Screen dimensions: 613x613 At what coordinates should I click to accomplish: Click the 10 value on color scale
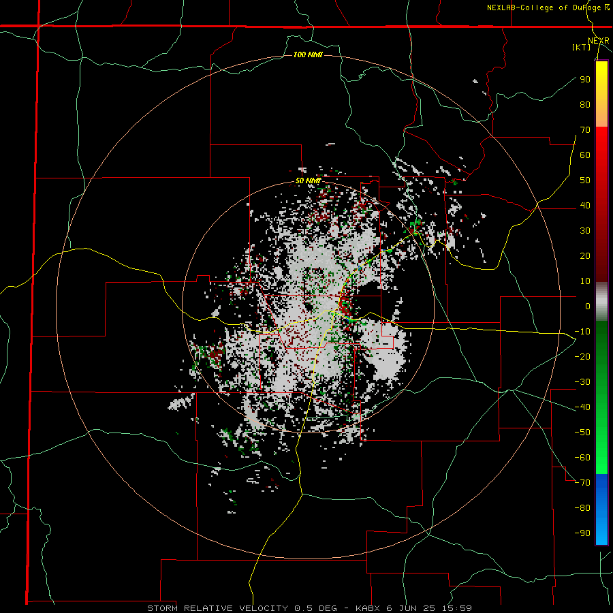click(x=585, y=281)
